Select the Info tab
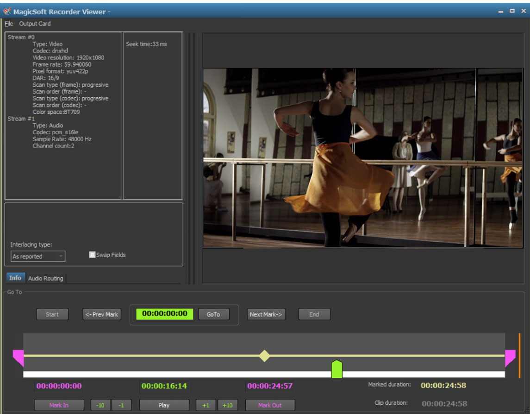Viewport: 530px width, 414px height. point(15,278)
